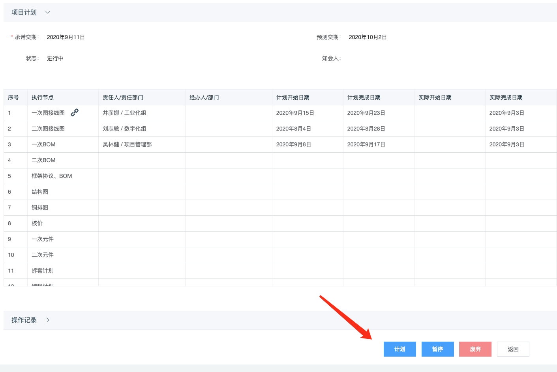Select the 框架协议、BOM row
Viewport: 557px width, 372px height.
click(x=52, y=176)
